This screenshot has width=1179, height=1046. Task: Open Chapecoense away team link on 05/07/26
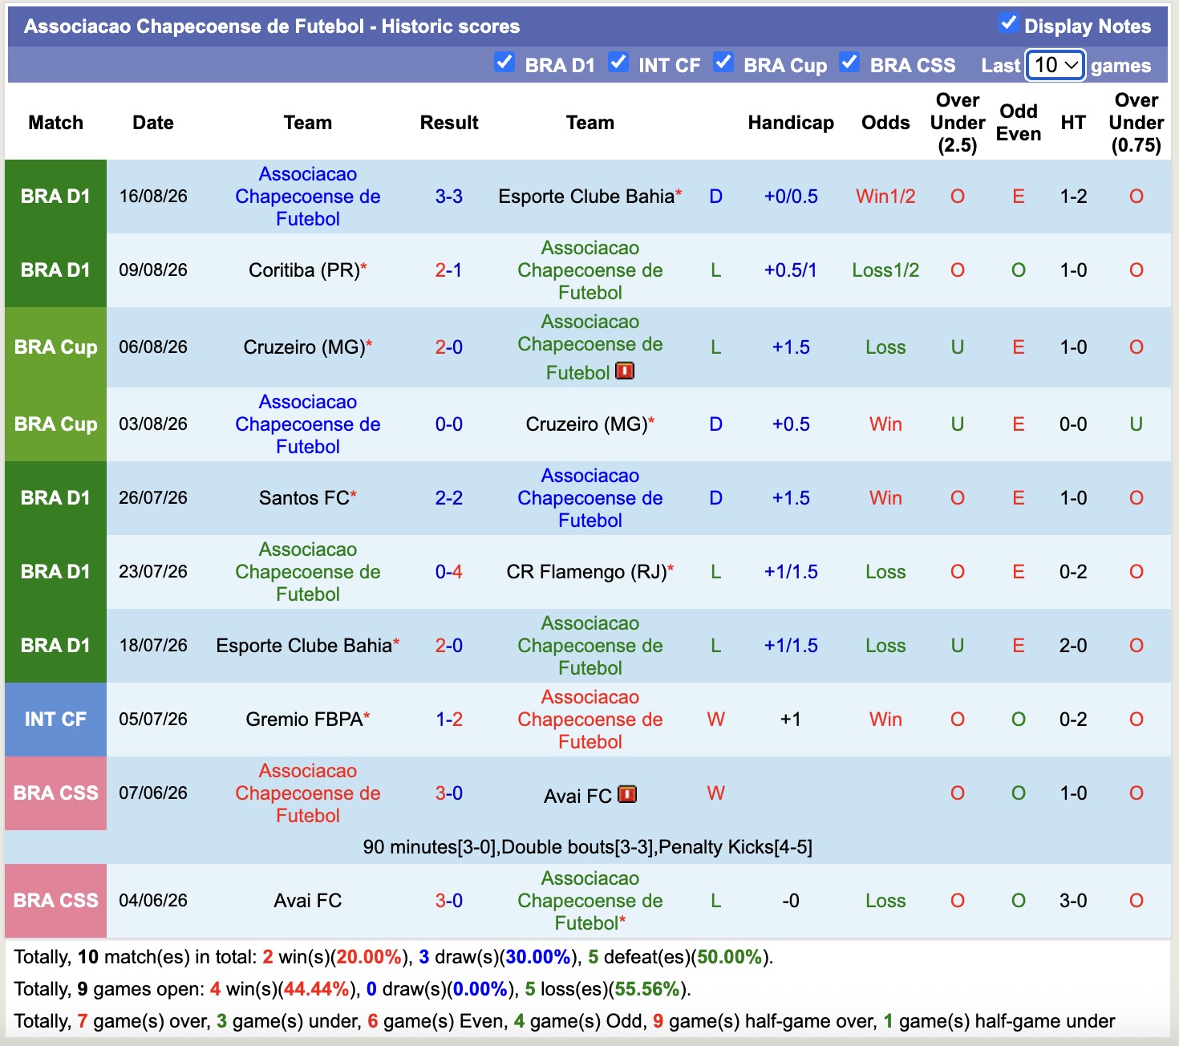pyautogui.click(x=590, y=720)
